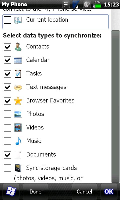Click the Tasks clipboard icon
The height and width of the screenshot is (200, 120).
tap(18, 74)
